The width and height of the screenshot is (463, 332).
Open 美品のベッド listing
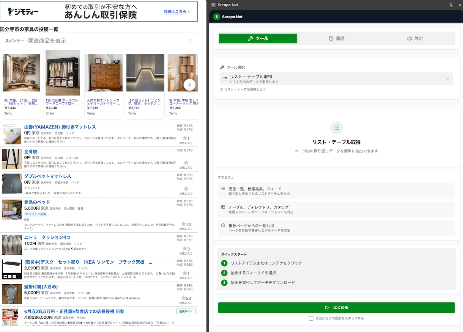click(x=37, y=202)
